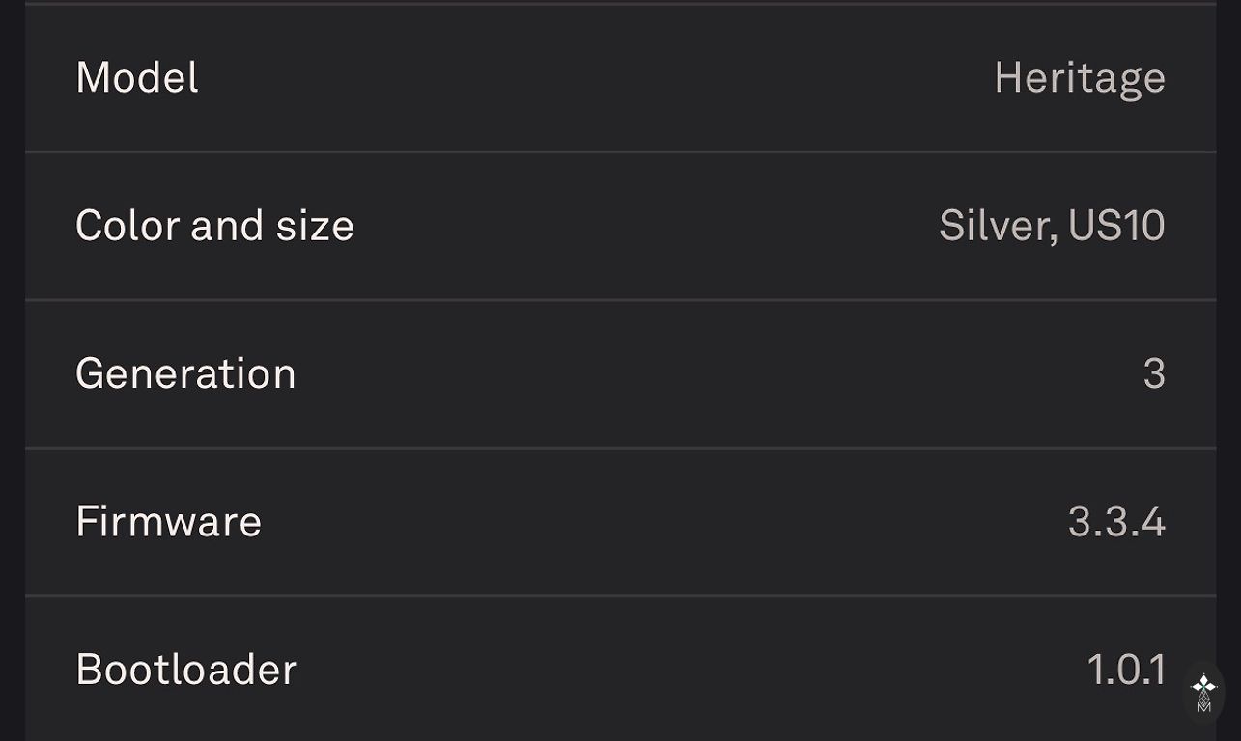Click the floating diamond logo badge

pyautogui.click(x=1203, y=692)
